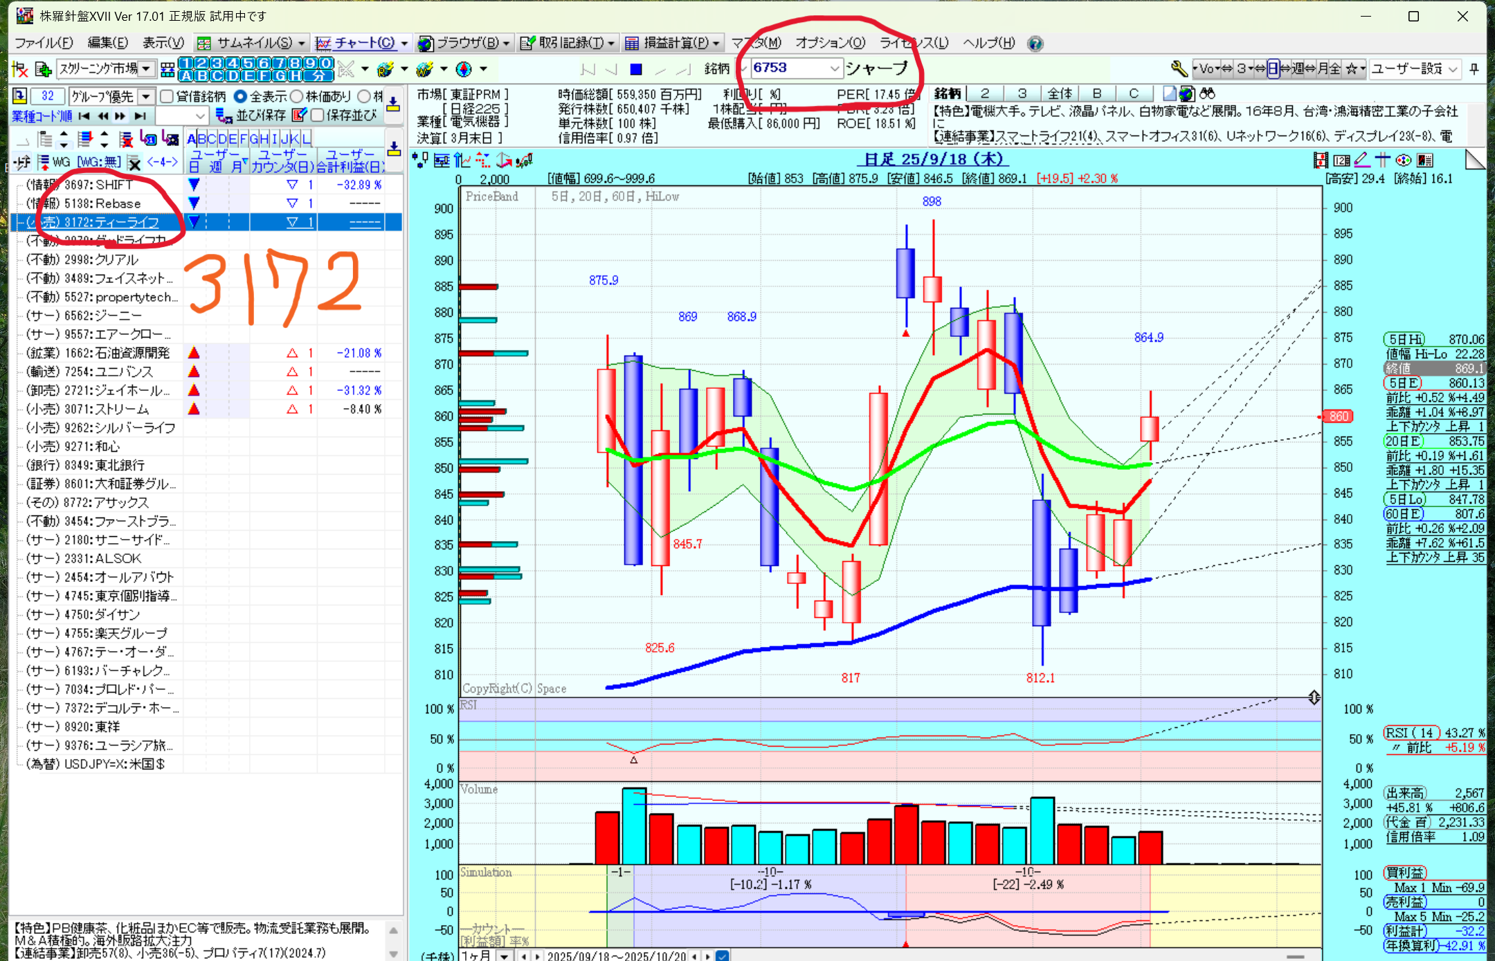Switch to the 全体 tab
The height and width of the screenshot is (961, 1495).
click(1060, 93)
